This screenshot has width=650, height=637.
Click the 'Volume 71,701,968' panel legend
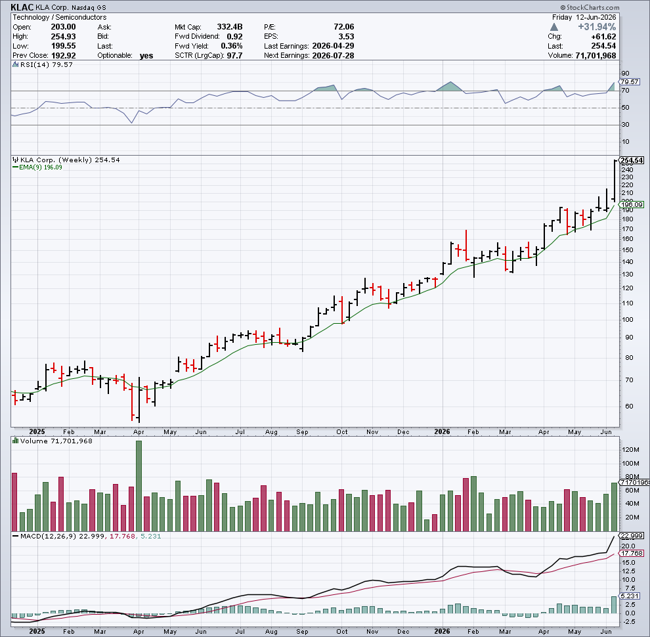[56, 441]
